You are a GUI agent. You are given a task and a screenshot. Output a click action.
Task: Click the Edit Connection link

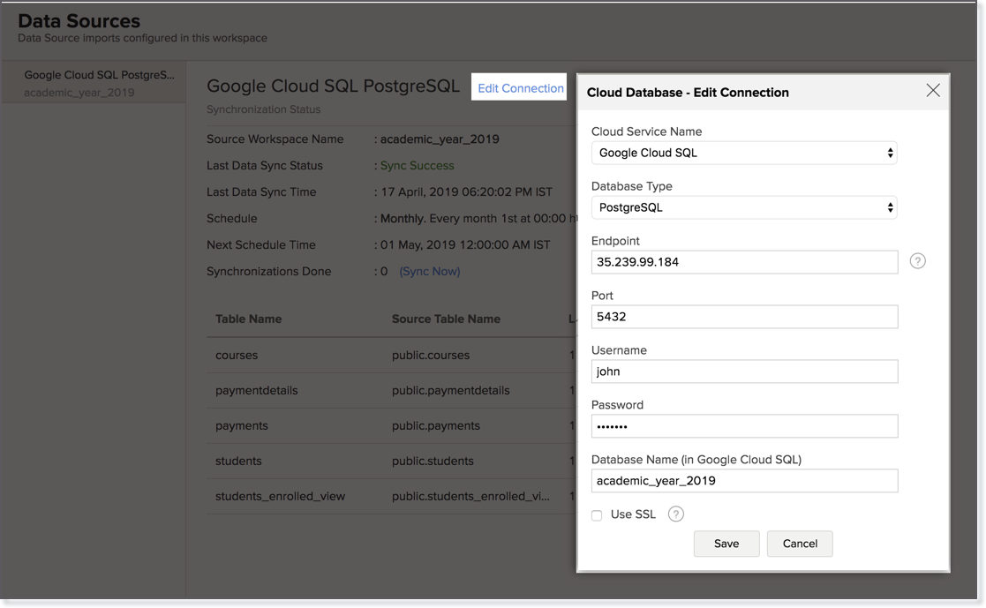[520, 88]
